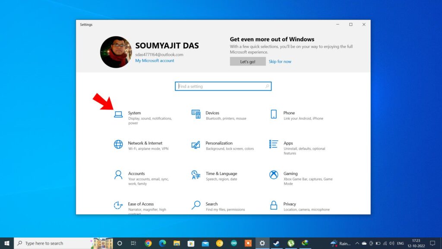Open My Microsoft account link
This screenshot has height=249, width=442.
pyautogui.click(x=155, y=61)
